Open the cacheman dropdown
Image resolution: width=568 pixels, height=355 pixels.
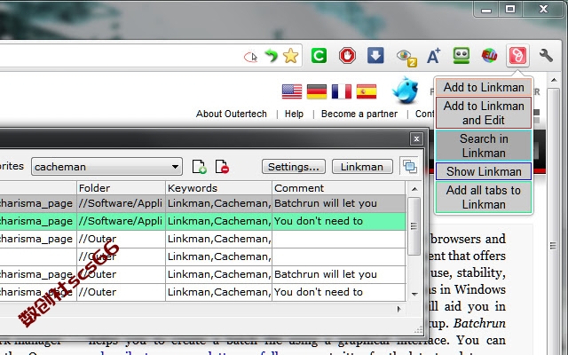[106, 167]
